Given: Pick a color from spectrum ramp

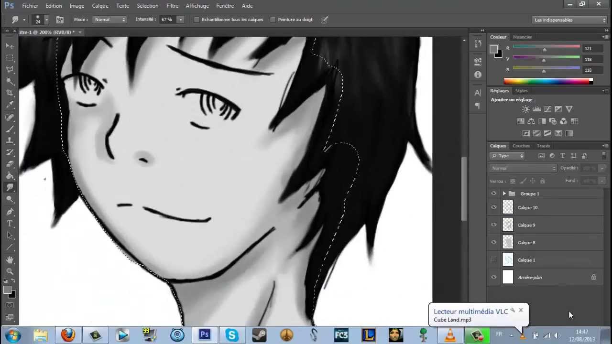Looking at the screenshot, I should click(548, 81).
